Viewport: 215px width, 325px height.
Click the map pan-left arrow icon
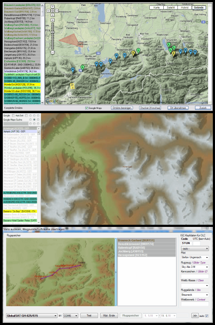click(48, 11)
